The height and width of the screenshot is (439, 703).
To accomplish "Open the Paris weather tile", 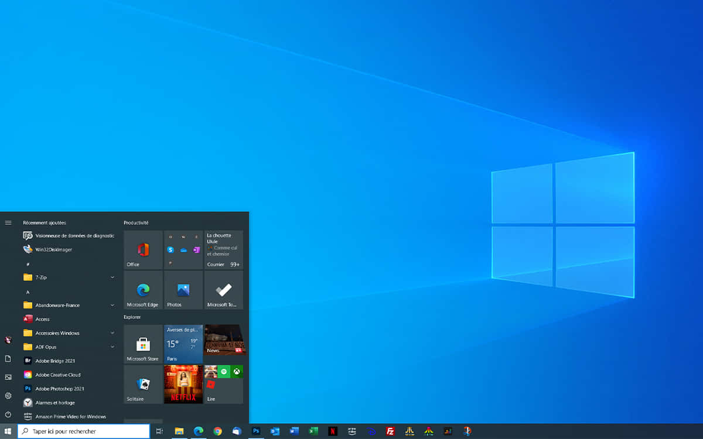I will click(183, 344).
